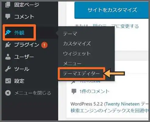Click the collapse menu arrow icon
The height and width of the screenshot is (122, 150).
(8, 93)
